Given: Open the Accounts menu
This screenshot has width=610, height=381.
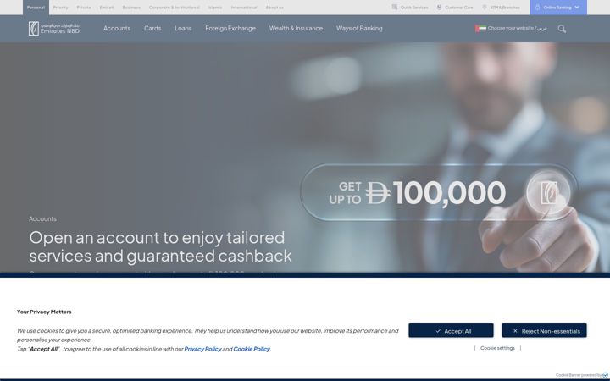Looking at the screenshot, I should click(x=117, y=29).
